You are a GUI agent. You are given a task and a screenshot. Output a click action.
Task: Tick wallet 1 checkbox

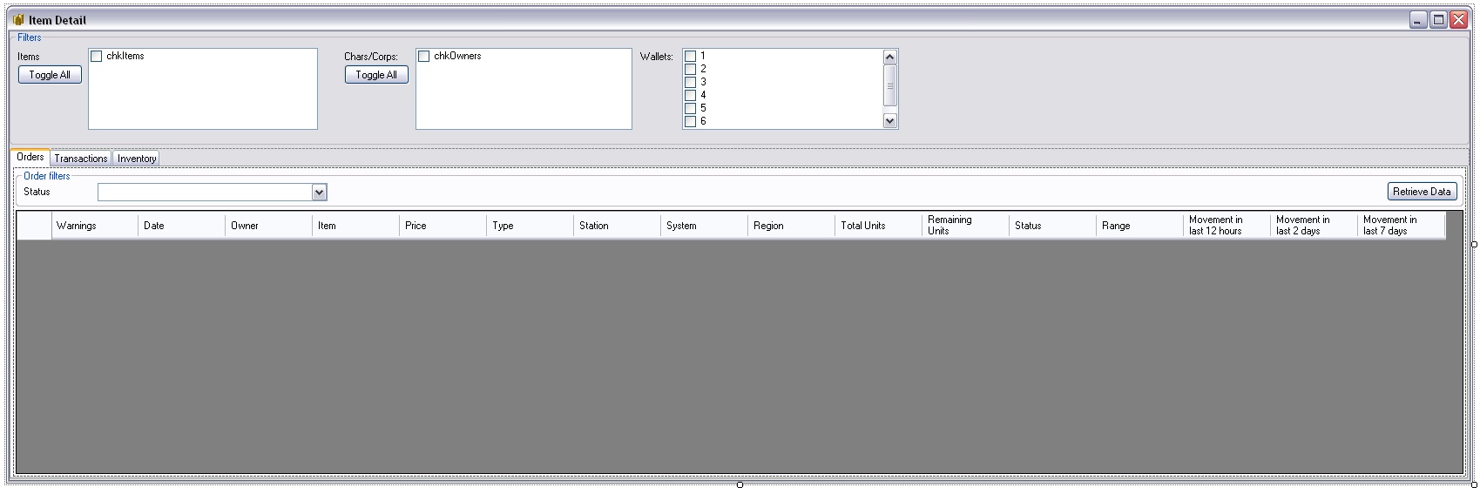(691, 57)
